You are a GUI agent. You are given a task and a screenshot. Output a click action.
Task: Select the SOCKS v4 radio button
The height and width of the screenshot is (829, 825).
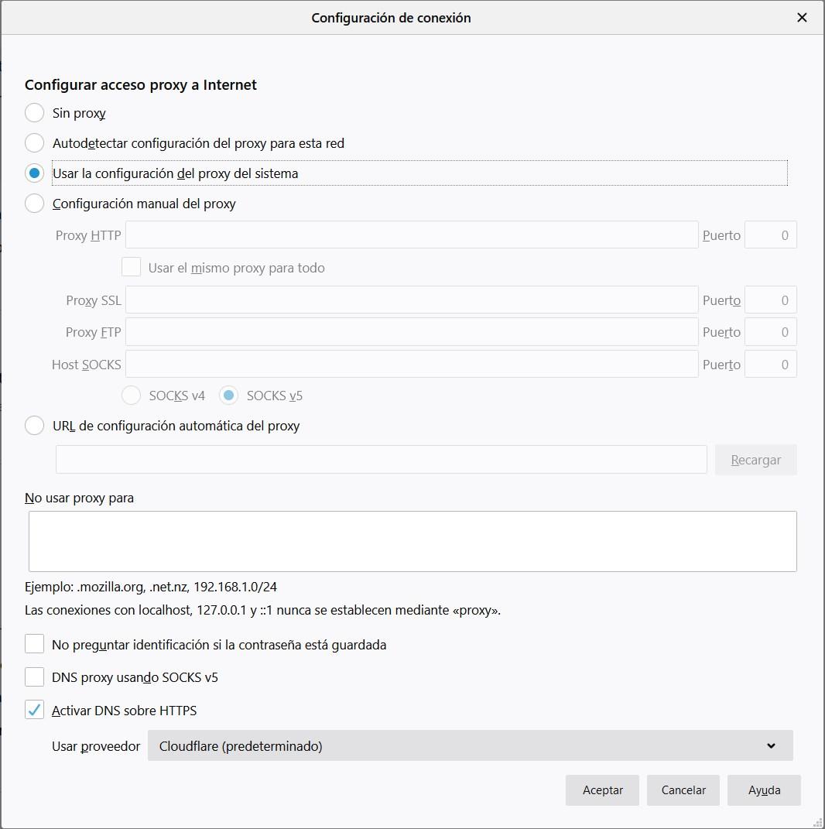tap(132, 396)
